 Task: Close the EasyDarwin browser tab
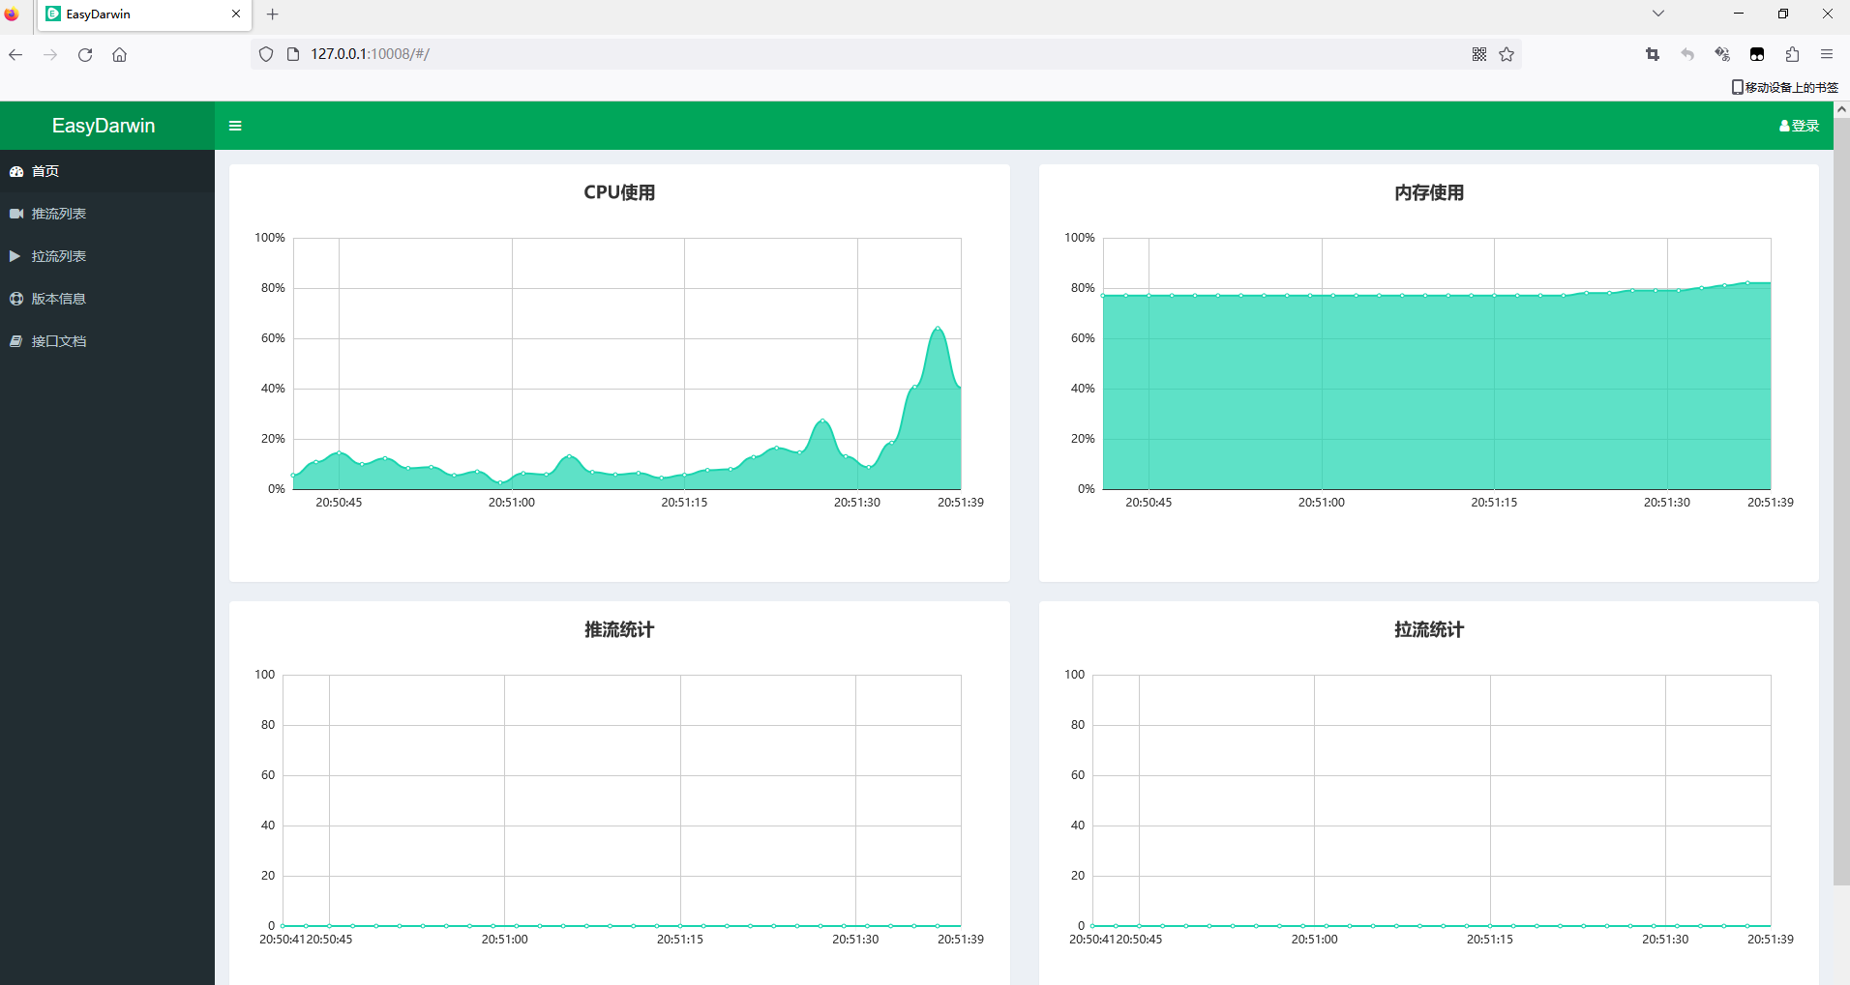coord(236,14)
